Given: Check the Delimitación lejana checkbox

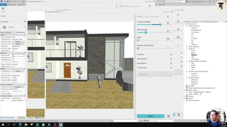Looking at the screenshot, I should tap(13, 60).
